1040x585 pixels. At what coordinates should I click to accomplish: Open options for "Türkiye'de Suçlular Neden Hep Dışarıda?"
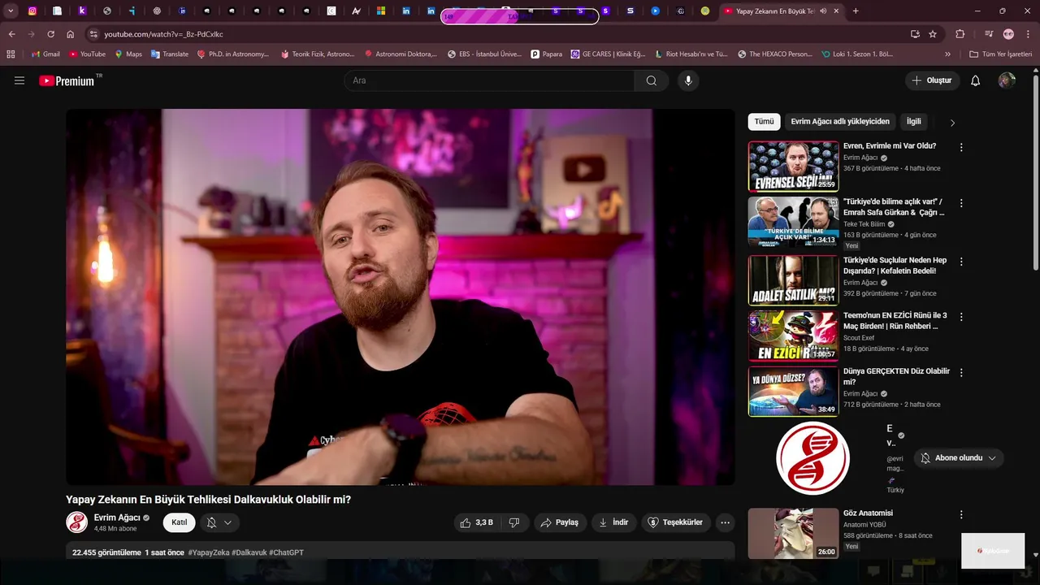click(x=961, y=262)
